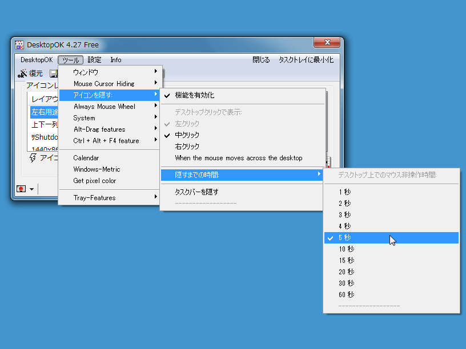The height and width of the screenshot is (349, 466).
Task: Expand the System submenu
Action: 110,118
